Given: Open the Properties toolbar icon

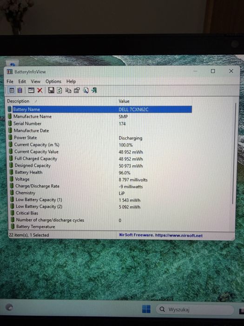Looking at the screenshot, I should pyautogui.click(x=77, y=90).
